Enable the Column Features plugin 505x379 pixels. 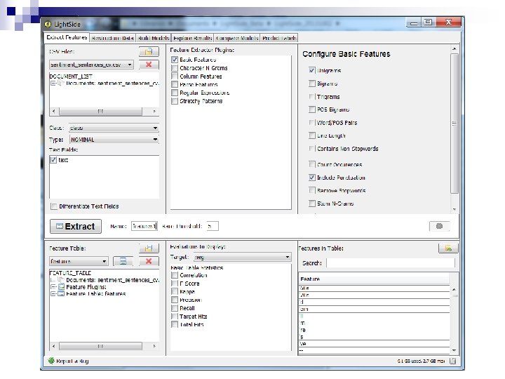point(175,77)
